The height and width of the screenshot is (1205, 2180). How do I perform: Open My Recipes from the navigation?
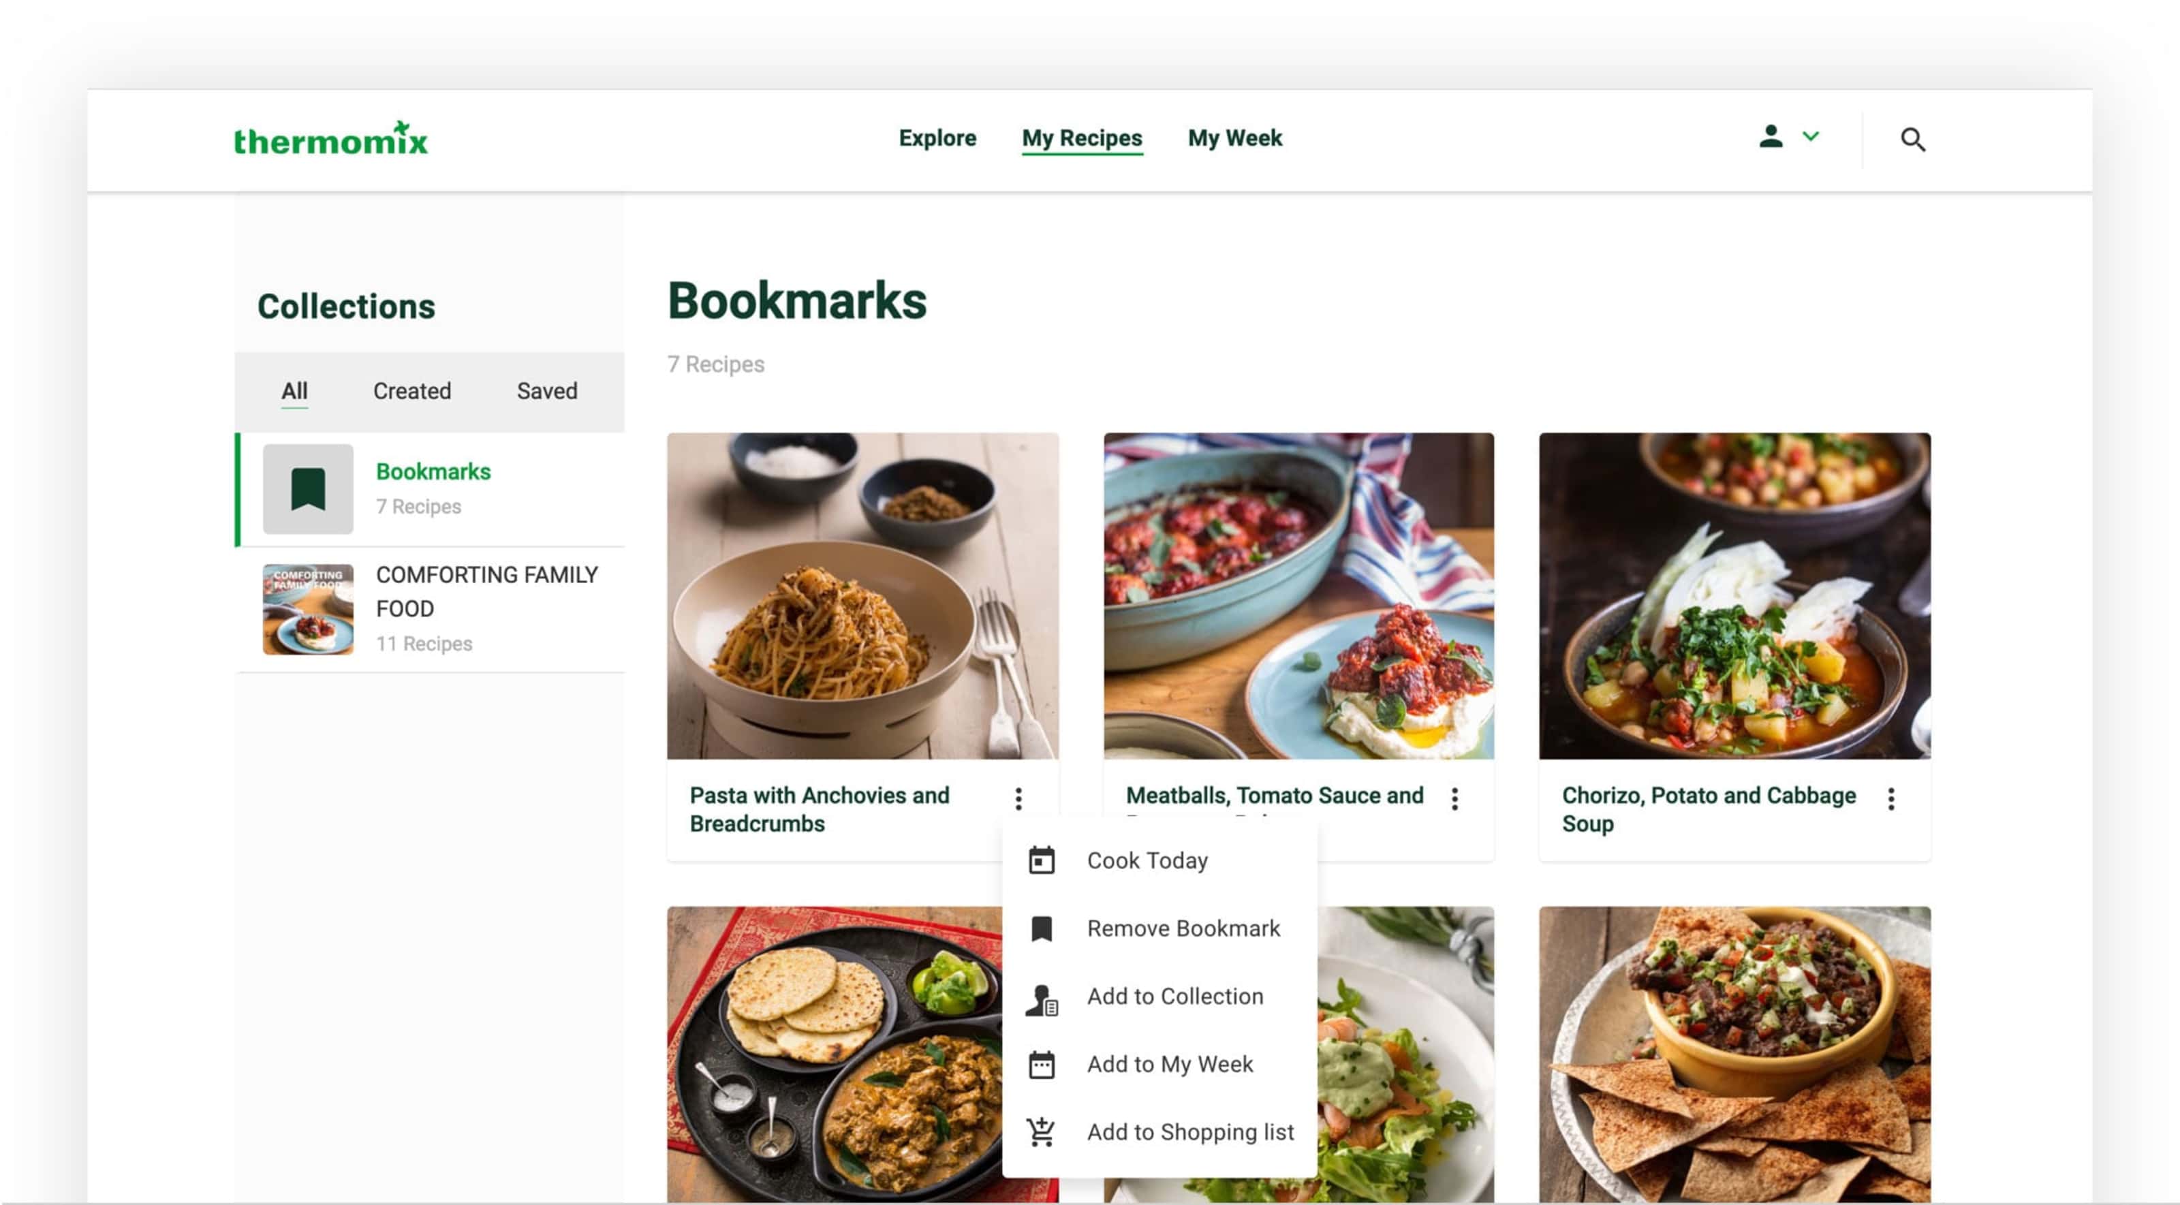1082,138
